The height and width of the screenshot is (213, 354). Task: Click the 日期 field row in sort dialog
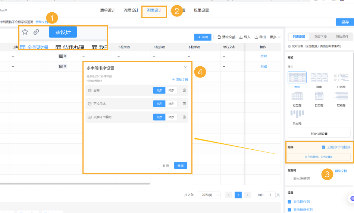tap(137, 90)
